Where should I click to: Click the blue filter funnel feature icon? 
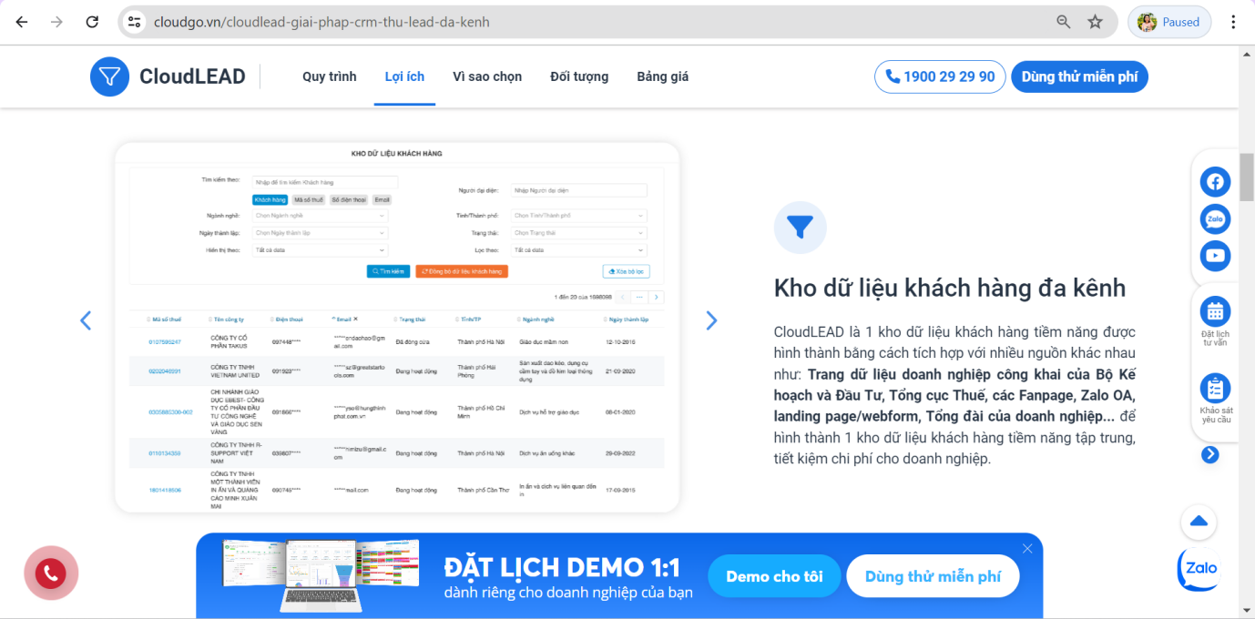800,228
